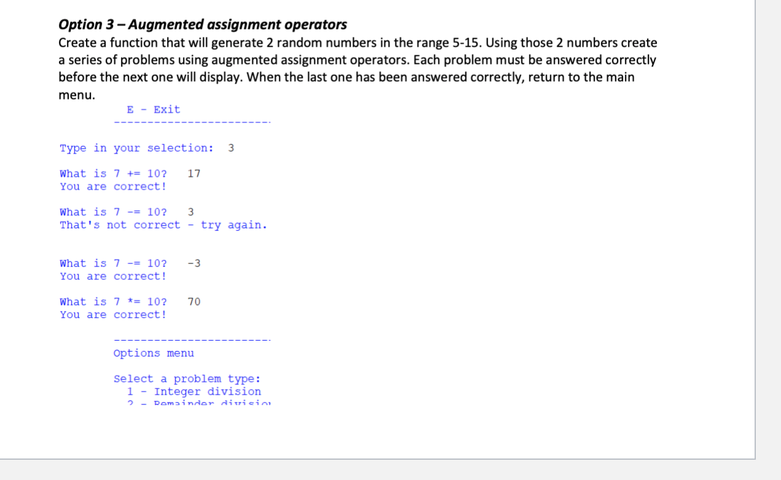Click the paragraph describing the random numbers function

pos(357,68)
